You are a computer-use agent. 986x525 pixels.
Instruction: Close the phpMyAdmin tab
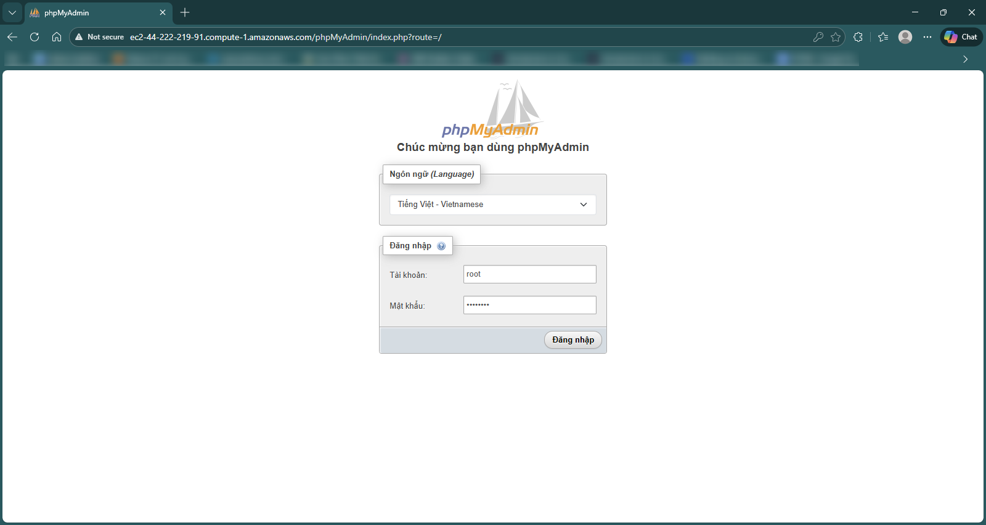click(163, 12)
